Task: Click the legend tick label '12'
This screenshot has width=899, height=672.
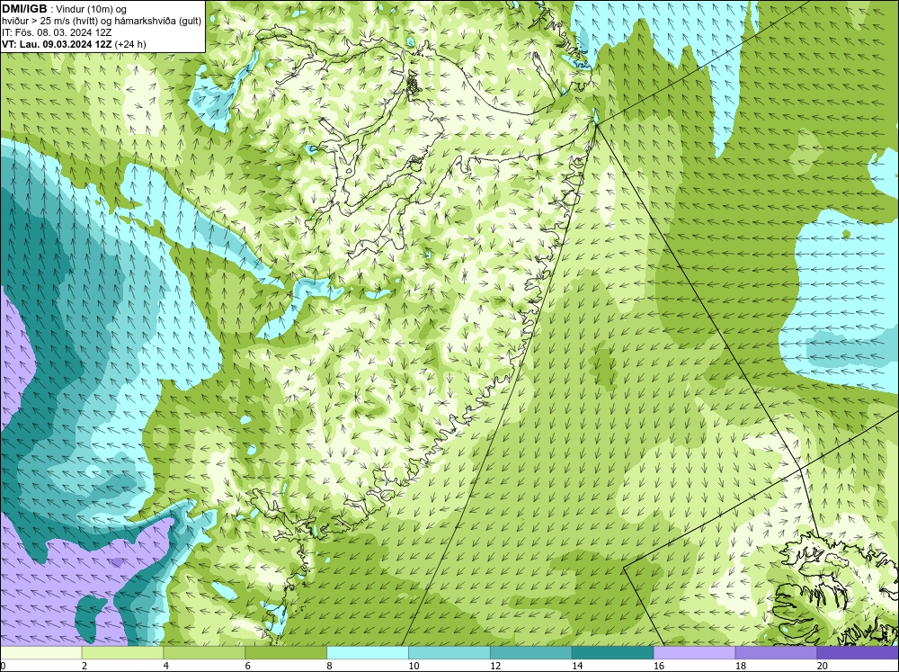Action: [495, 666]
